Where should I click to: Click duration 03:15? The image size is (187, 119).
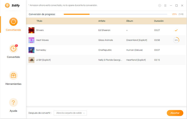pyautogui.click(x=157, y=60)
